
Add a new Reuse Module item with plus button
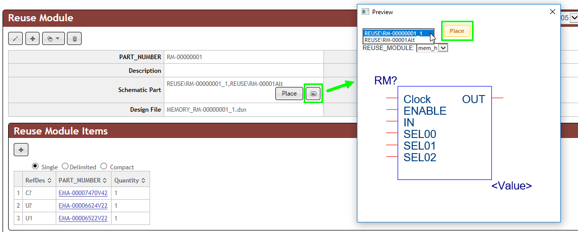coord(21,150)
